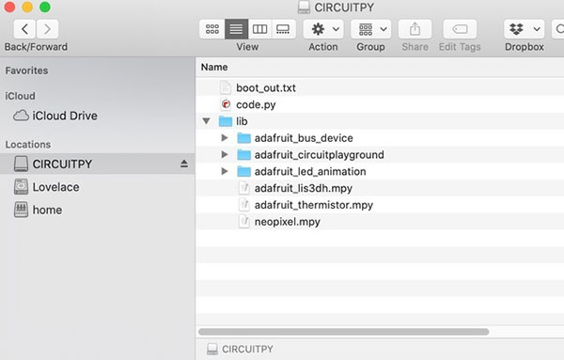Select the boot_out.txt file icon
The width and height of the screenshot is (564, 360).
(x=226, y=87)
